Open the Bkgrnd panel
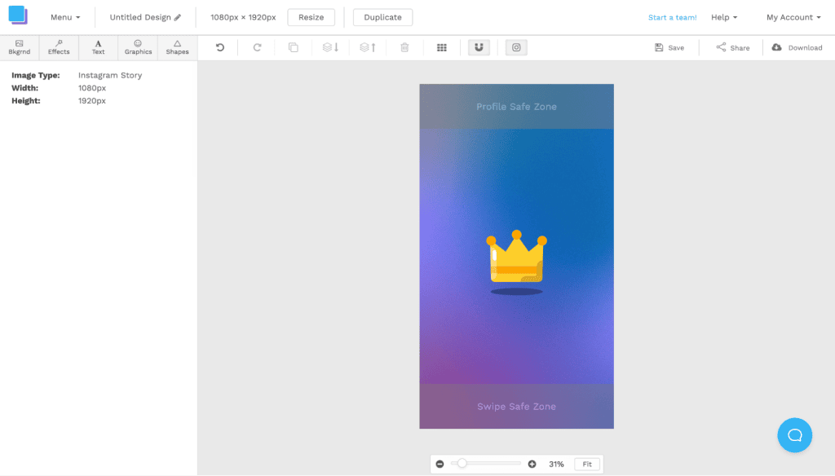Viewport: 835px width, 476px height. (20, 47)
